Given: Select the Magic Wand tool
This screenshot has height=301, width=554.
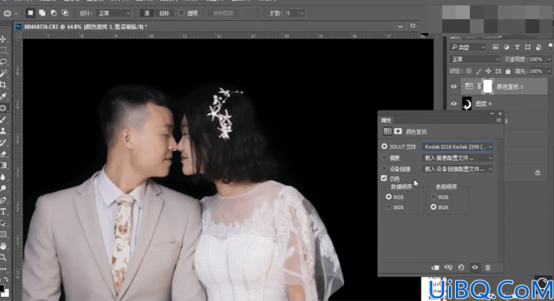Looking at the screenshot, I should (3, 73).
